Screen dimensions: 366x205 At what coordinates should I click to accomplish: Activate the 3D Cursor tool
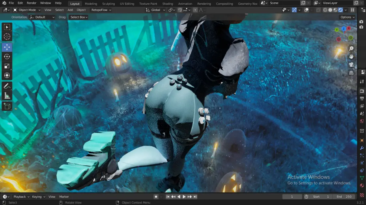7,37
